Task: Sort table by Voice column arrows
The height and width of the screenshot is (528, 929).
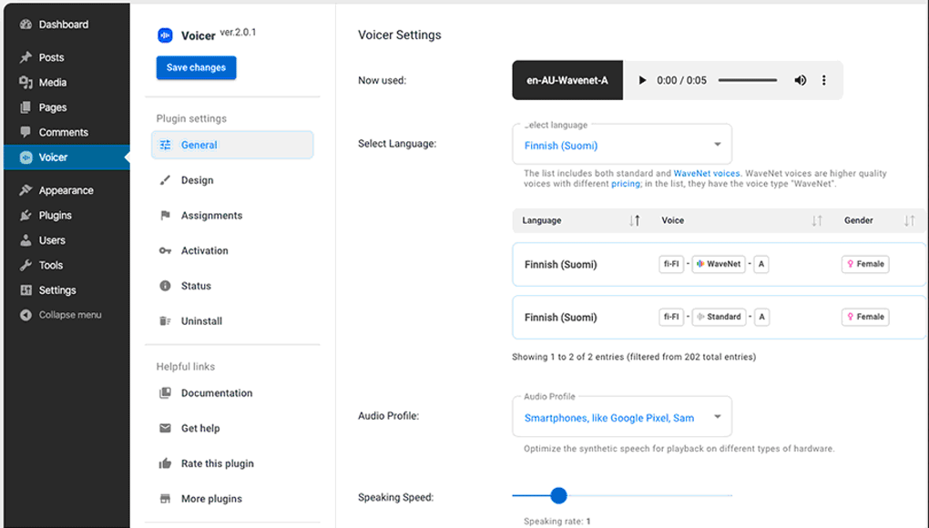Action: coord(816,220)
